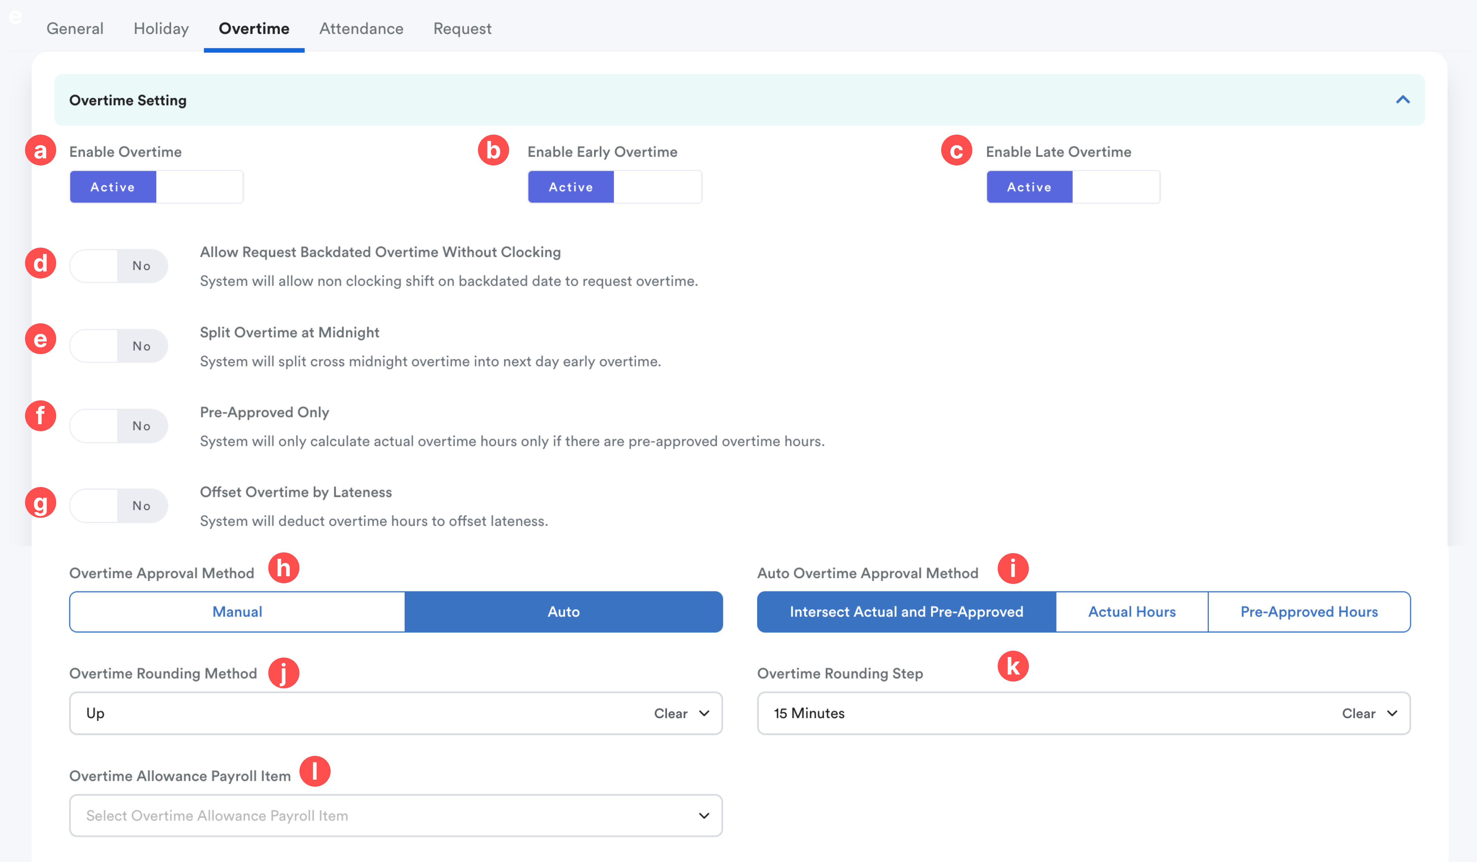This screenshot has height=862, width=1477.
Task: Click the red 'a' annotation marker
Action: tap(40, 151)
